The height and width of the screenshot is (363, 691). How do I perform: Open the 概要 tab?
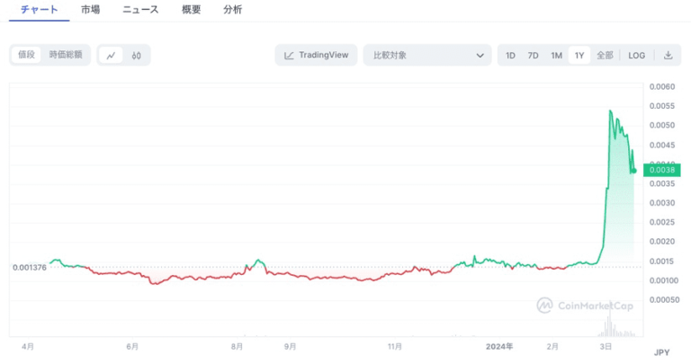pyautogui.click(x=191, y=10)
